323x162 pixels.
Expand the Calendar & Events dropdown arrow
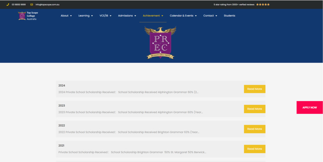click(x=196, y=16)
